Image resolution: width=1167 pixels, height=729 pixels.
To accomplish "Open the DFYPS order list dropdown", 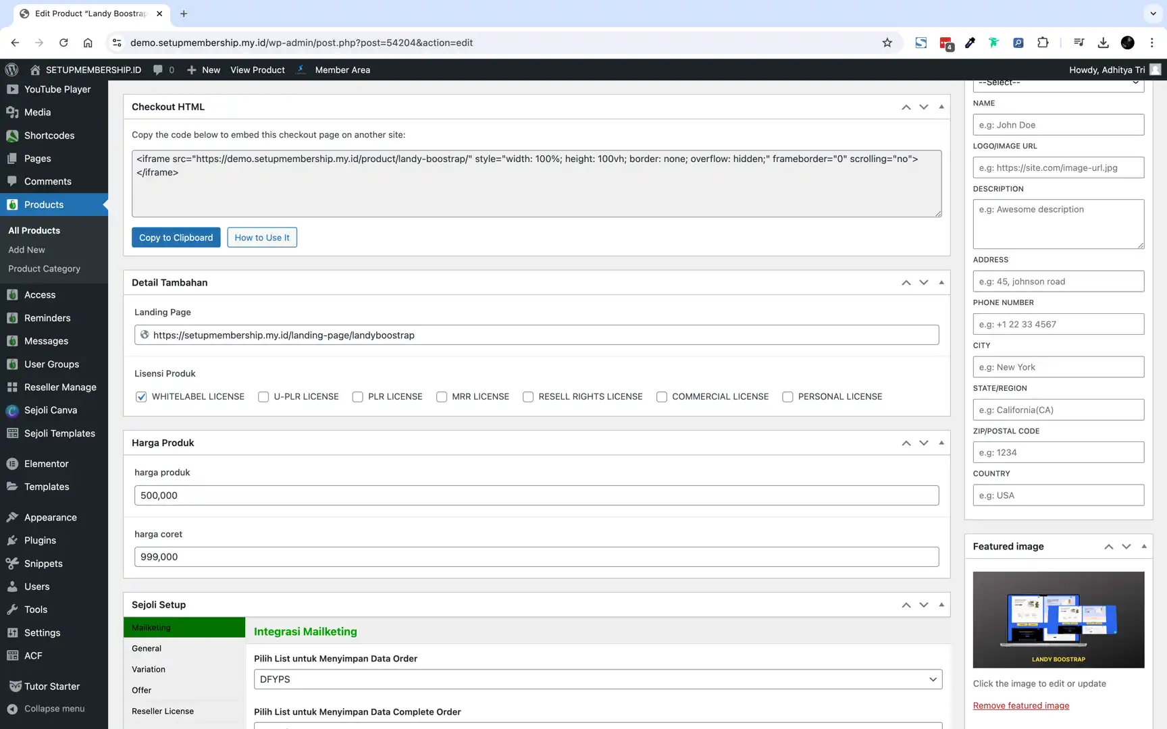I will (597, 679).
